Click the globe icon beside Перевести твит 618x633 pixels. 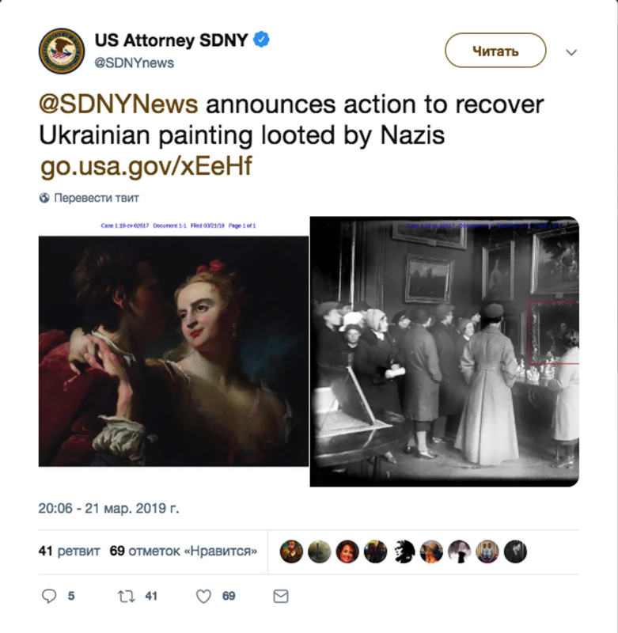coord(44,198)
